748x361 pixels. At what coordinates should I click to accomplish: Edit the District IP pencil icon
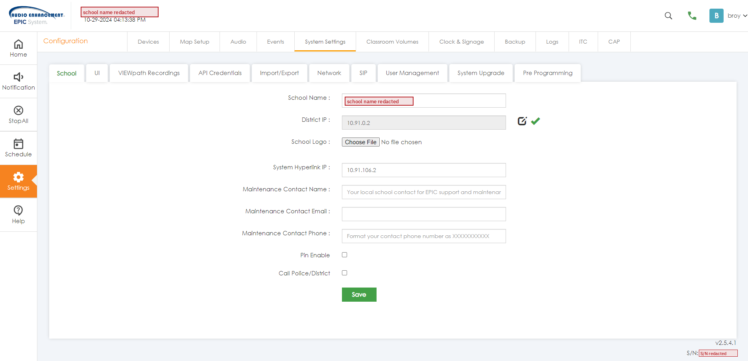pos(522,121)
